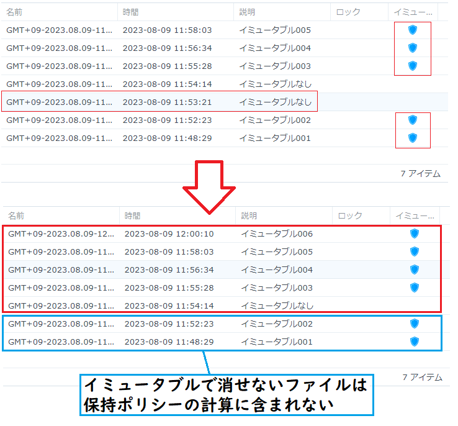Click the shield icon for イミュータブル001 in lower table

pyautogui.click(x=415, y=342)
